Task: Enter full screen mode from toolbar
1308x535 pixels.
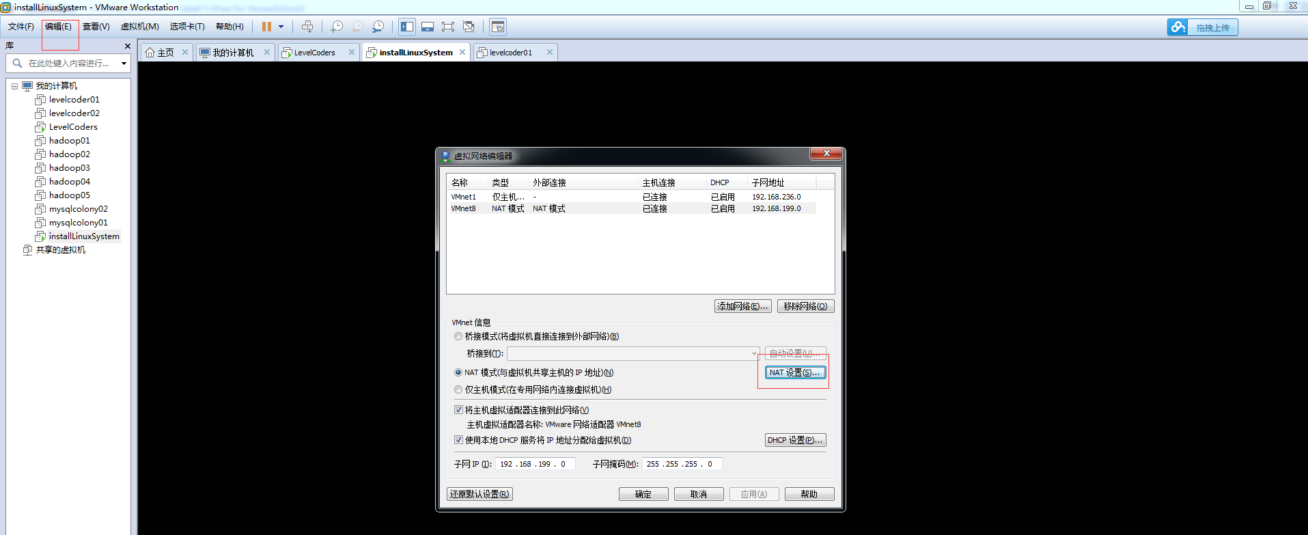Action: click(x=448, y=27)
